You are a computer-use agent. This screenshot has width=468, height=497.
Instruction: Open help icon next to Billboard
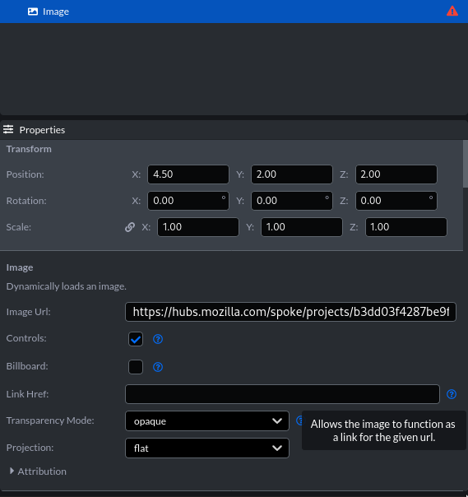[x=158, y=367]
